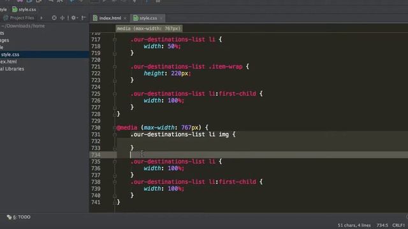Click 'width: 100%;' on line 739

pos(164,189)
